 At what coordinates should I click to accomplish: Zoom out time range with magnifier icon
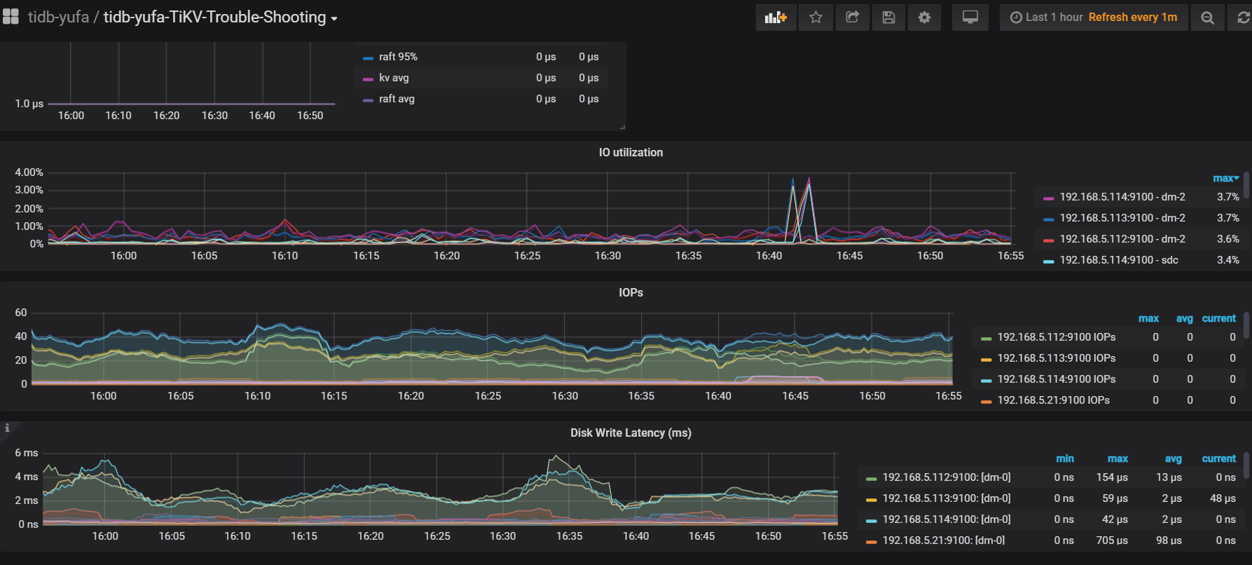point(1207,18)
